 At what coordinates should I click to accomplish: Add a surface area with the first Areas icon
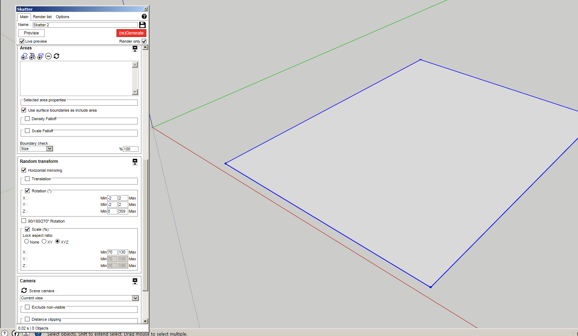24,56
